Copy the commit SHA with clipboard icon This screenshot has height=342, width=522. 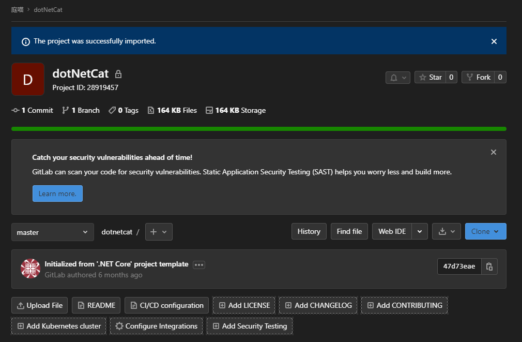[x=489, y=266]
